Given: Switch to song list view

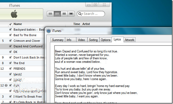Looking at the screenshot, I should point(50,14).
